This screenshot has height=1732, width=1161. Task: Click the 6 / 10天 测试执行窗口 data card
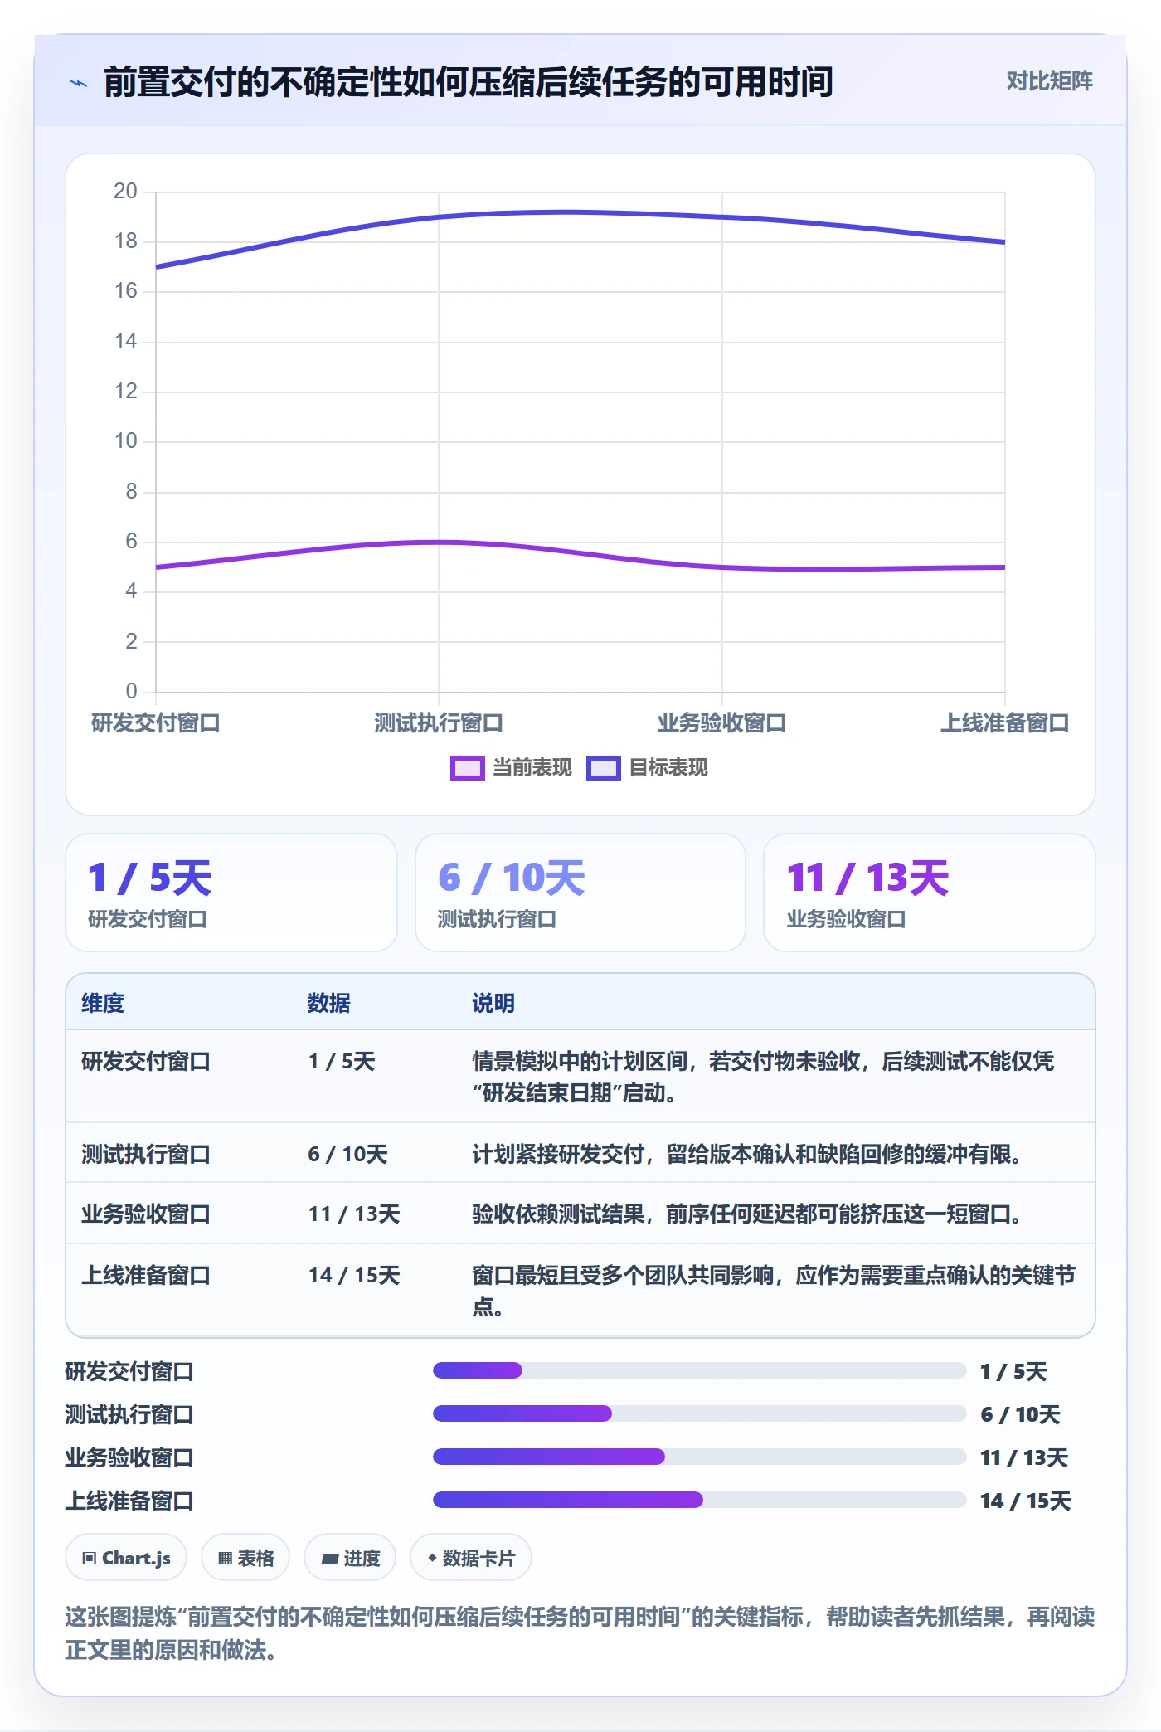point(580,893)
